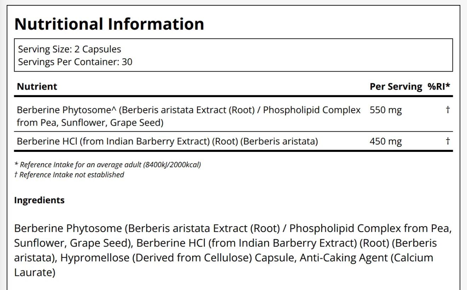This screenshot has height=290, width=467.
Task: Click the Nutritional Information heading
Action: click(x=109, y=24)
